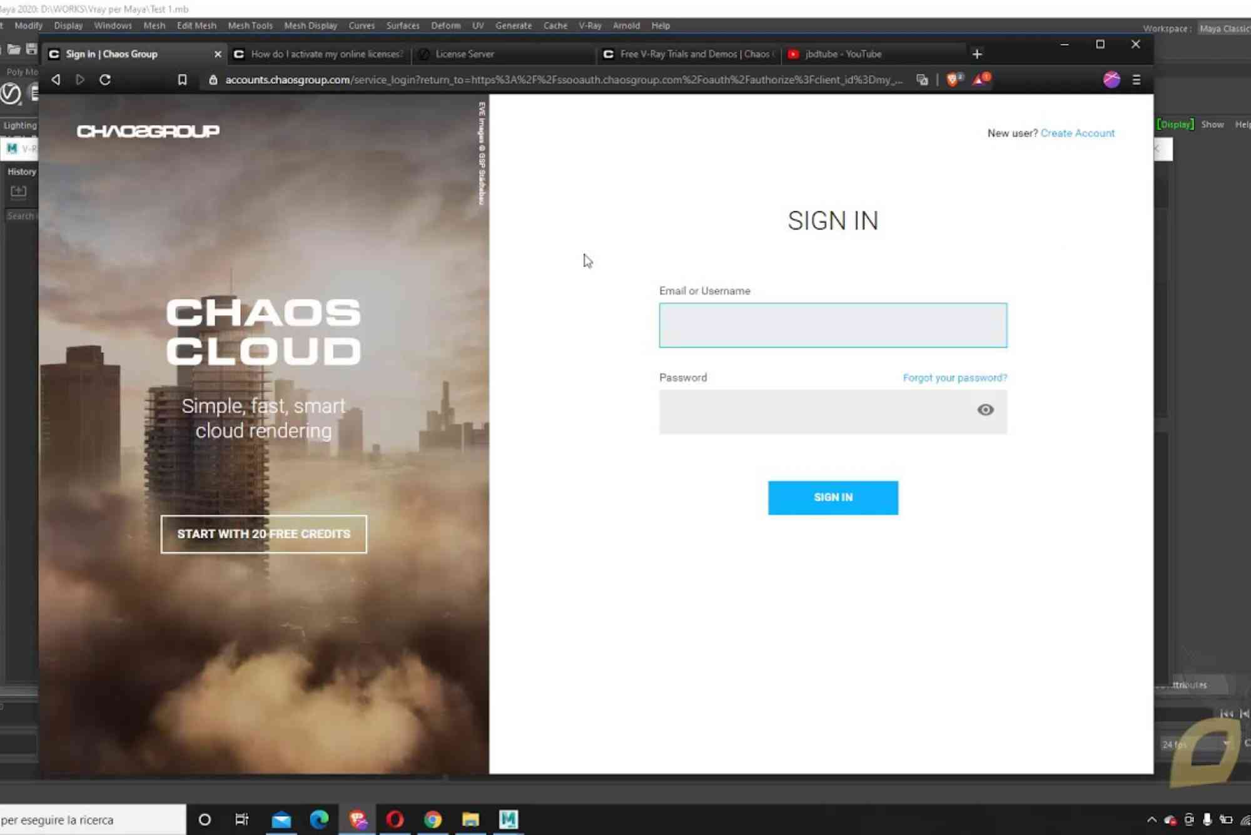Open Opera browser from taskbar
The width and height of the screenshot is (1251, 835).
pyautogui.click(x=395, y=819)
